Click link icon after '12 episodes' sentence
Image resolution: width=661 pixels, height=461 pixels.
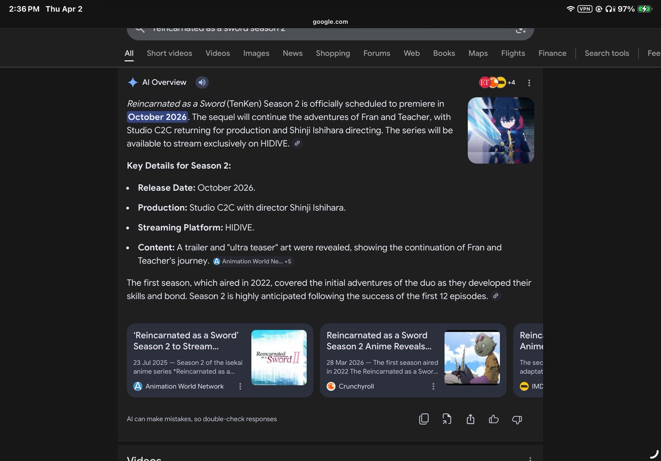[496, 296]
